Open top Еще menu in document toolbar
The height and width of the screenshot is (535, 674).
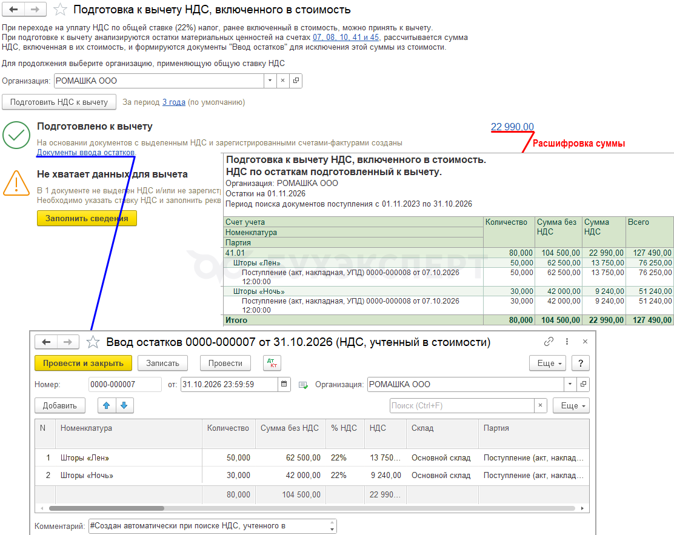pos(548,363)
